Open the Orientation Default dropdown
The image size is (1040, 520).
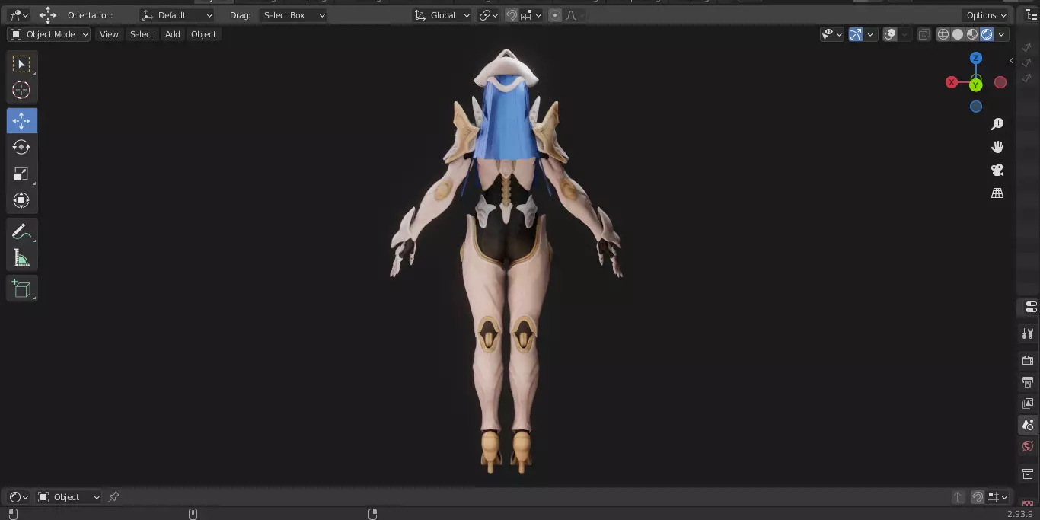177,15
